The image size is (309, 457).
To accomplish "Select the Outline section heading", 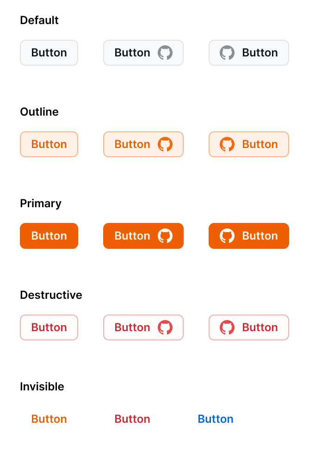I will 39,112.
